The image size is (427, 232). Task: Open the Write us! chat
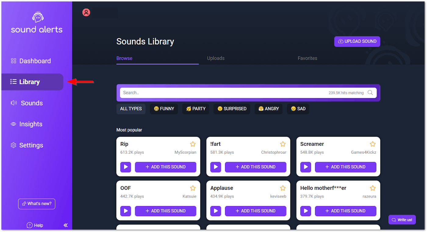pyautogui.click(x=402, y=220)
